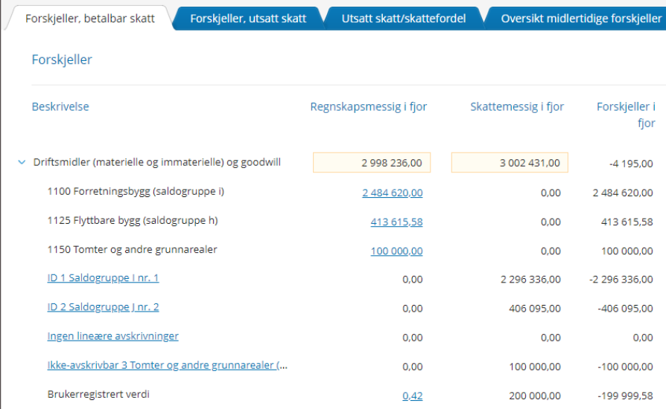
Task: Click the -4 195,00 difference value
Action: click(x=631, y=164)
